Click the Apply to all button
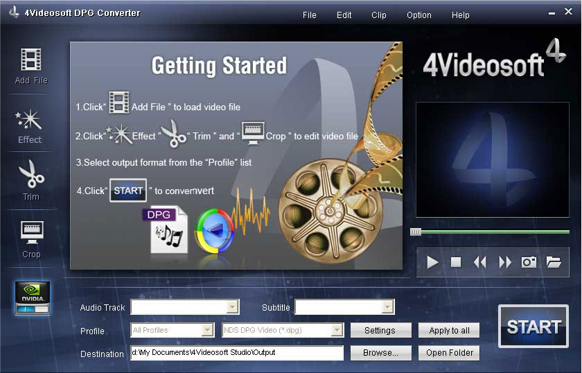The height and width of the screenshot is (373, 582). 449,330
